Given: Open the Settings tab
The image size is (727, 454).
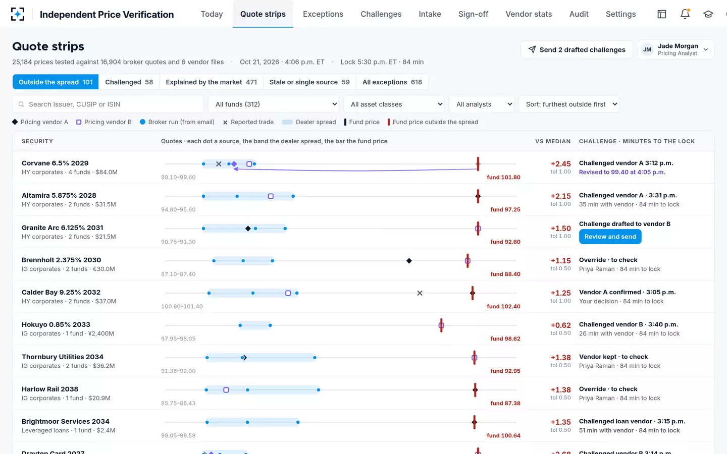Looking at the screenshot, I should click(x=620, y=14).
